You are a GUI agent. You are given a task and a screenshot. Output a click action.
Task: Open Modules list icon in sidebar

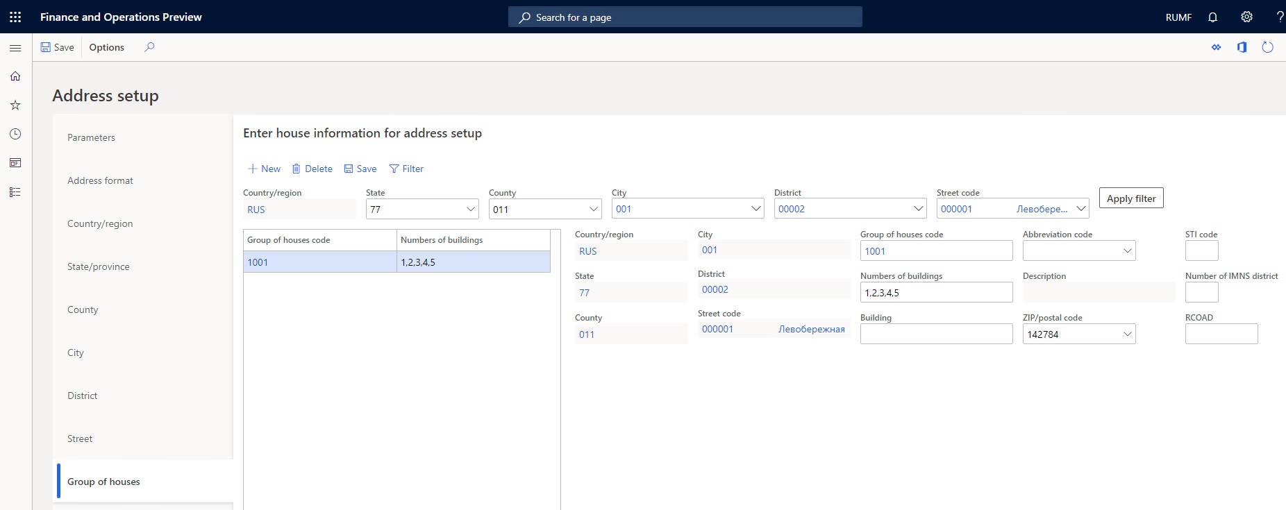pos(15,192)
